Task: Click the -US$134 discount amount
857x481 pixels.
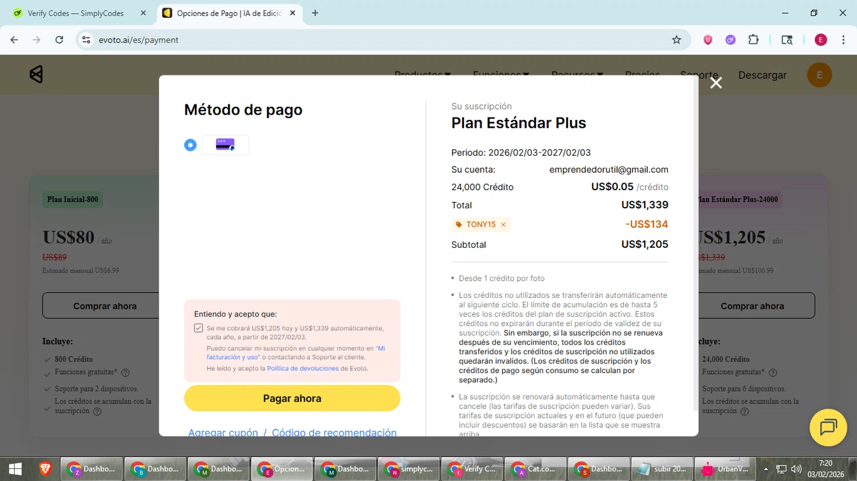Action: [x=646, y=224]
